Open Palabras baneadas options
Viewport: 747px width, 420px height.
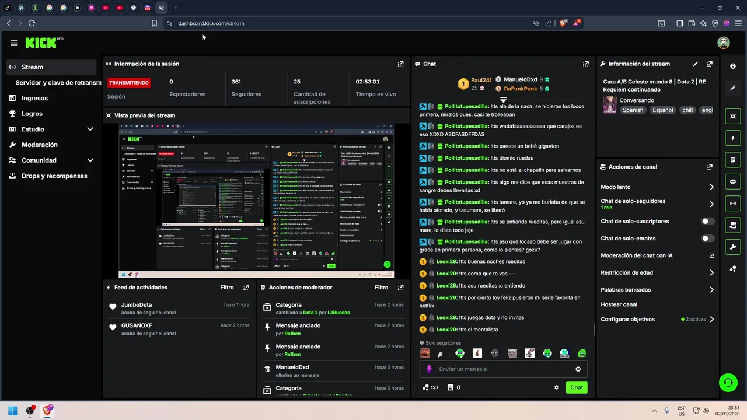657,290
